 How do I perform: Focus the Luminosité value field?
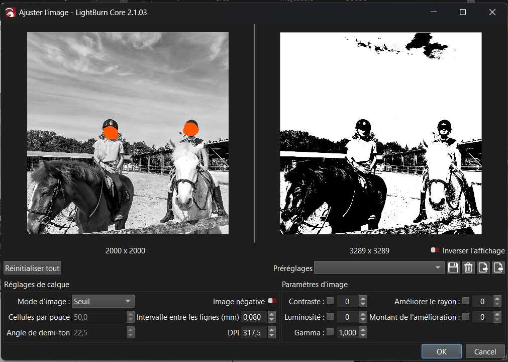pyautogui.click(x=348, y=317)
